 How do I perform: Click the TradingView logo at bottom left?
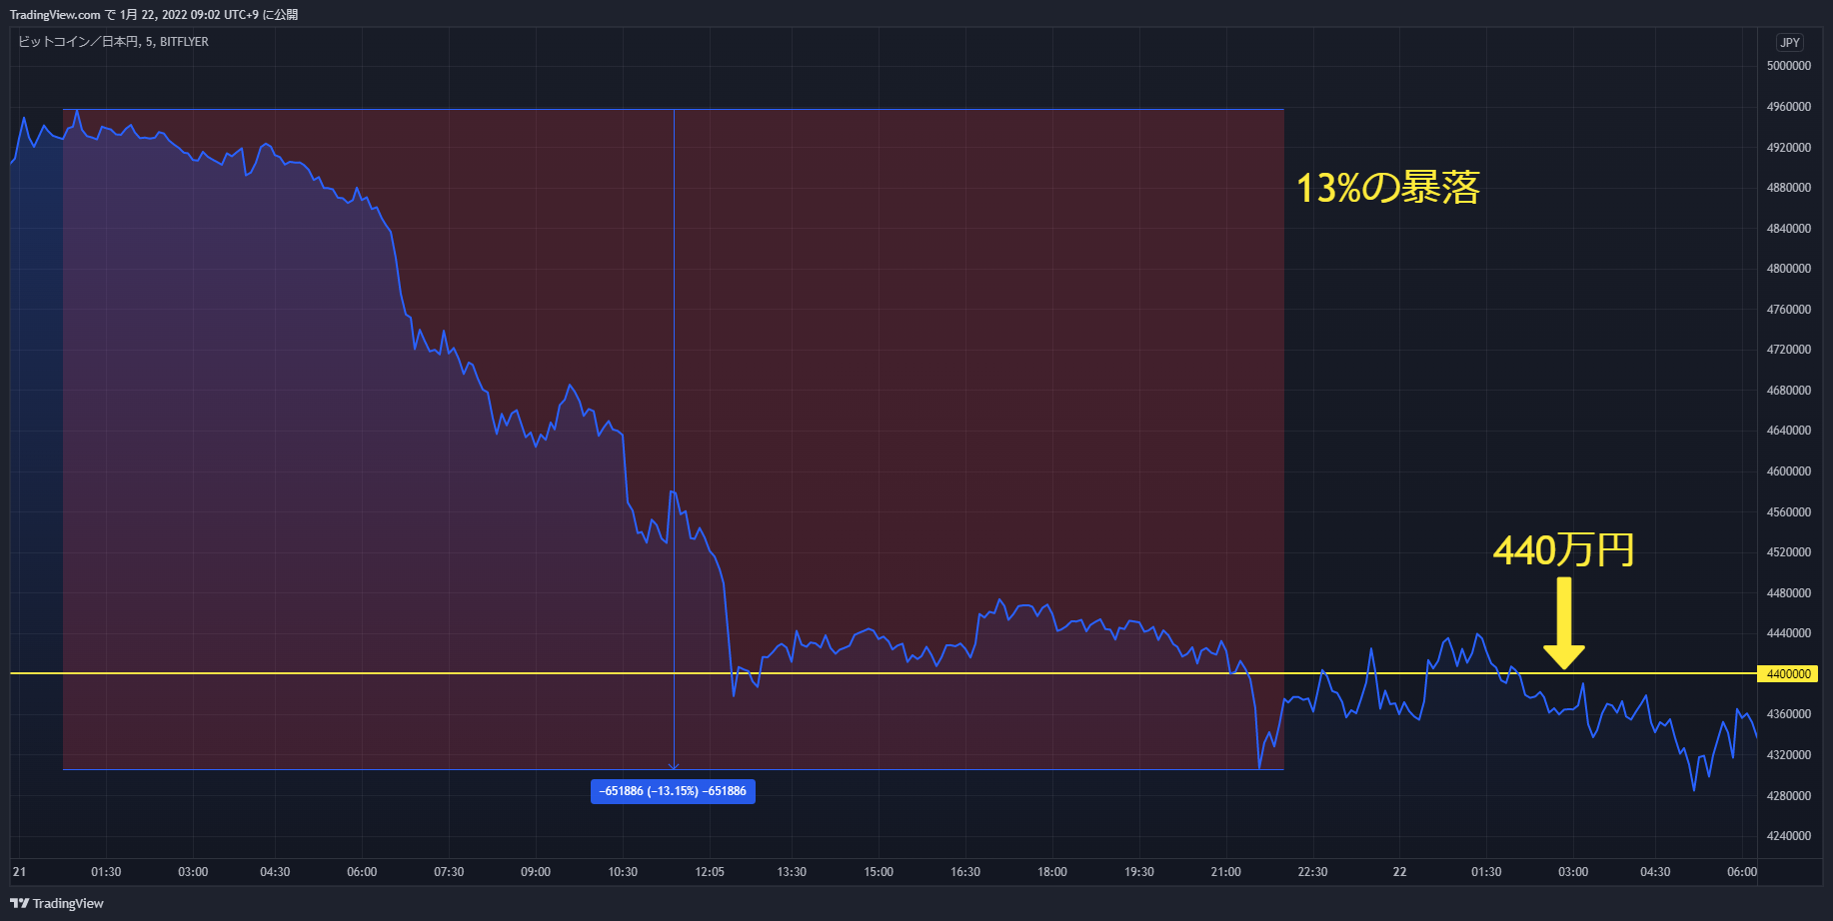(57, 903)
